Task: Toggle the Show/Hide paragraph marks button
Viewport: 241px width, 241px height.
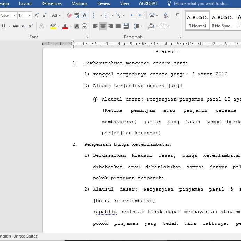Action: click(x=177, y=15)
